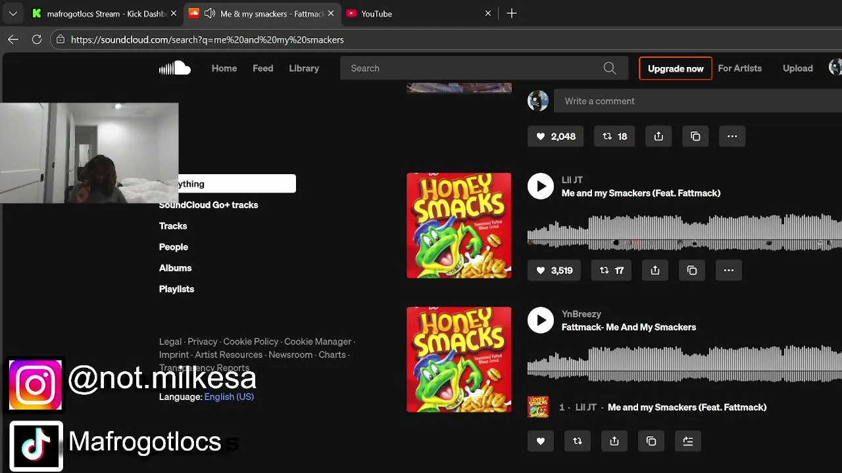Screen dimensions: 842x473
Task: Click the browser address bar URL
Action: pos(207,39)
